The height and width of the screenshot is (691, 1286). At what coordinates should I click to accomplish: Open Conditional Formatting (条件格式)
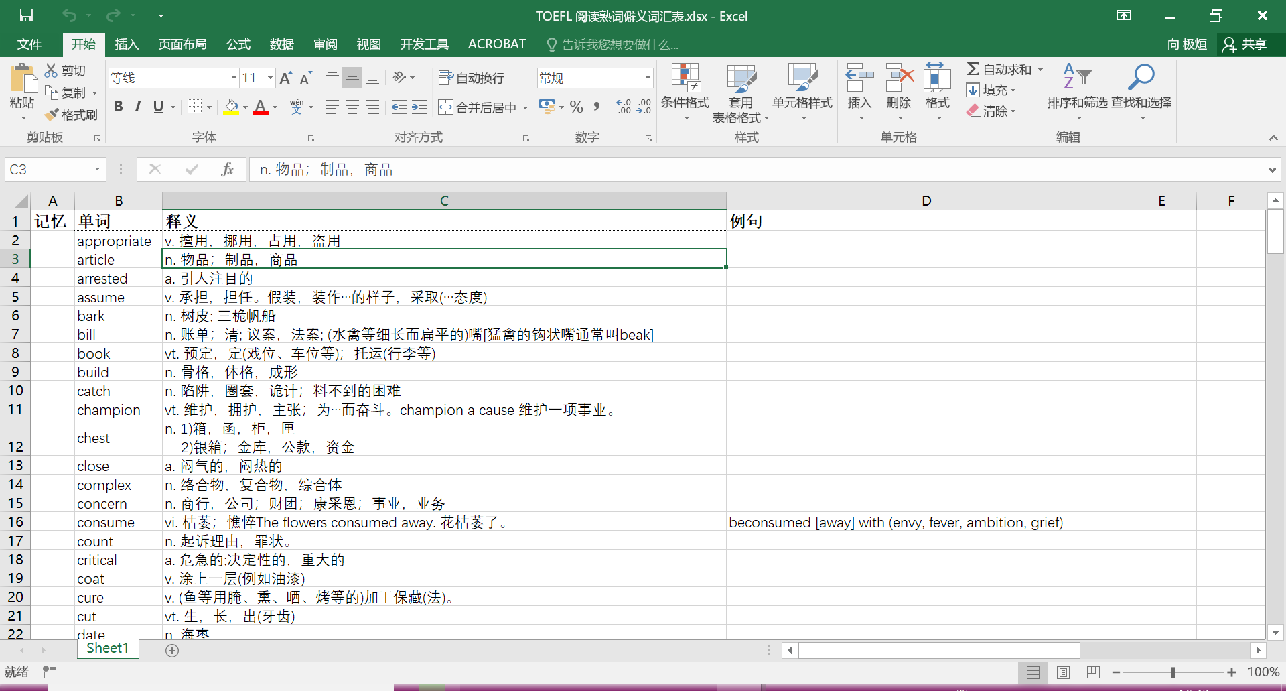[685, 92]
